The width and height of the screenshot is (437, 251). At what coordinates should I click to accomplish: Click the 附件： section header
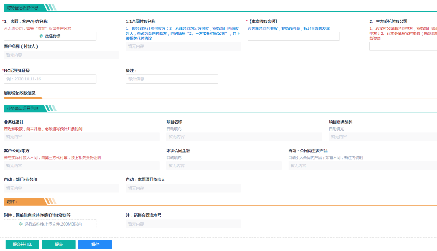click(x=12, y=202)
